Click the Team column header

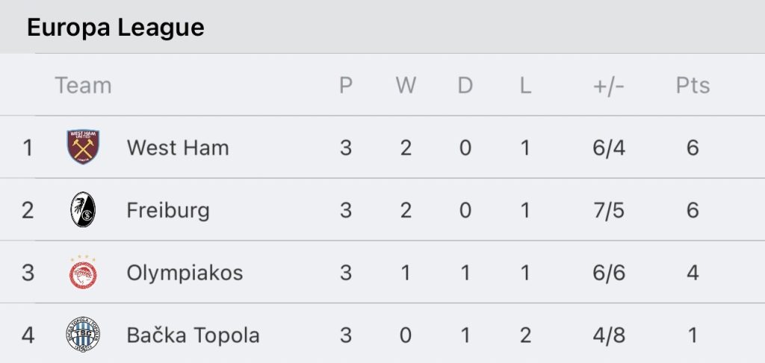[83, 86]
